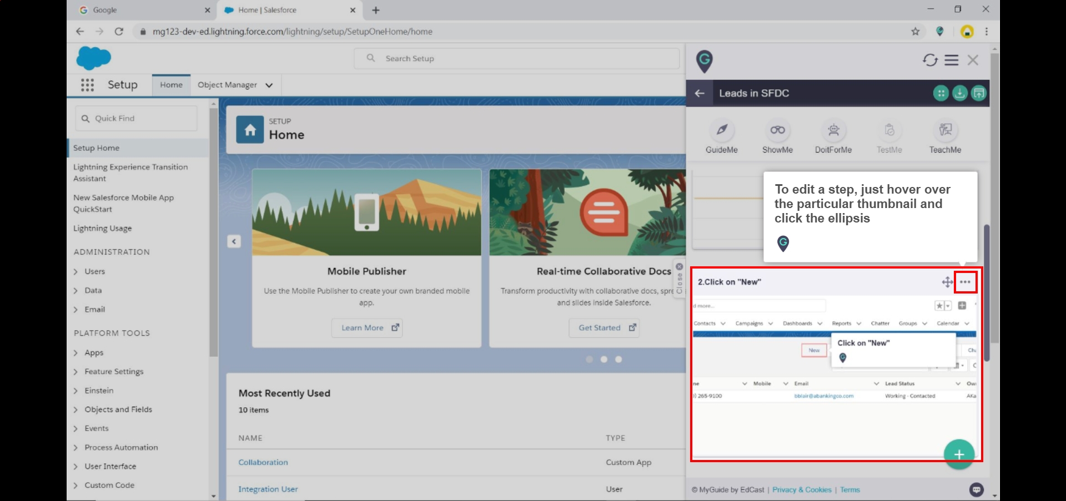Click Get Started on Collaborative Docs card
Viewport: 1066px width, 501px height.
tap(604, 328)
